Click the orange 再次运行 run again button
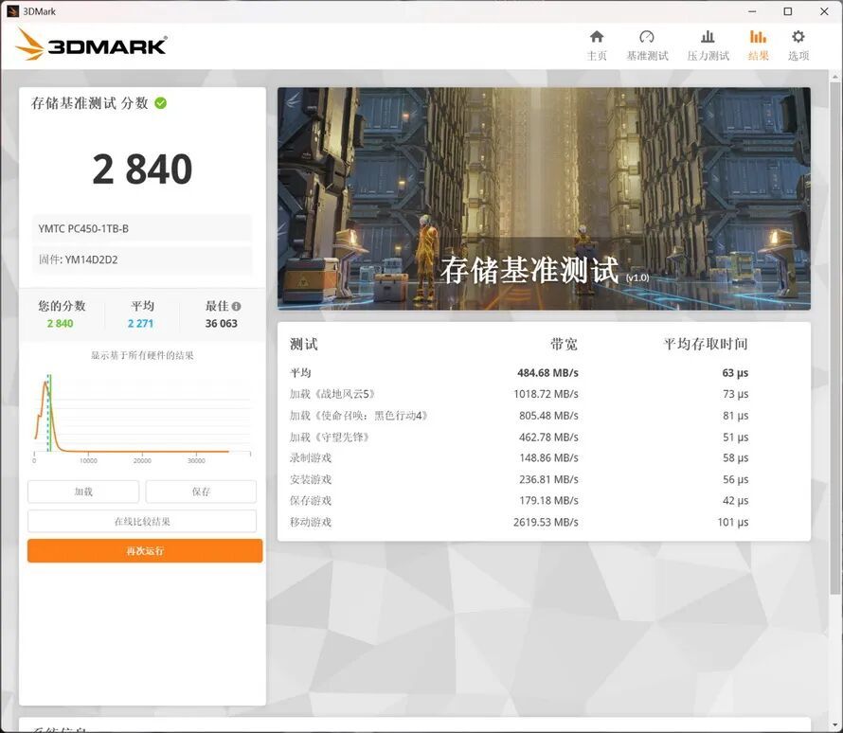 [x=145, y=551]
